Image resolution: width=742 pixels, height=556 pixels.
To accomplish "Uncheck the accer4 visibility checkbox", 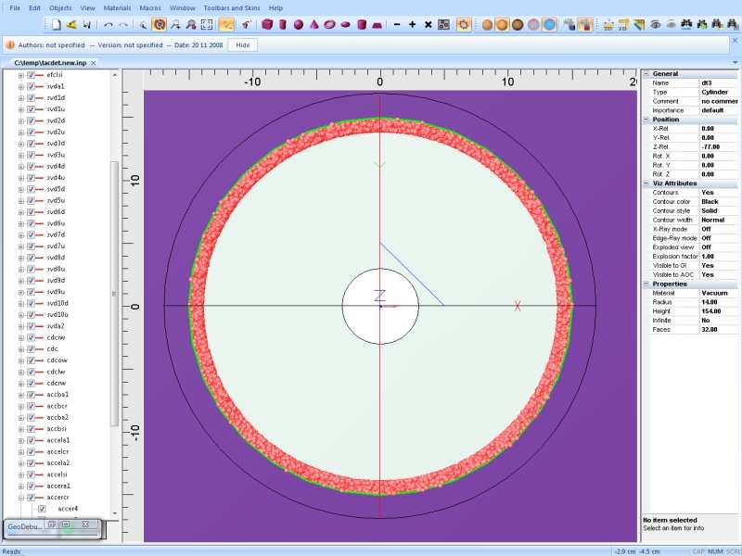I will pos(42,509).
